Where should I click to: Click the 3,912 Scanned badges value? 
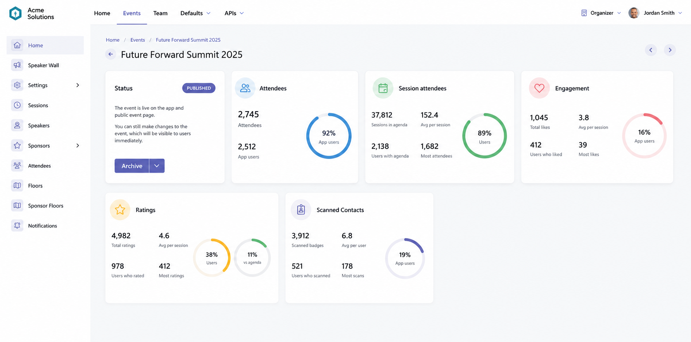coord(300,236)
